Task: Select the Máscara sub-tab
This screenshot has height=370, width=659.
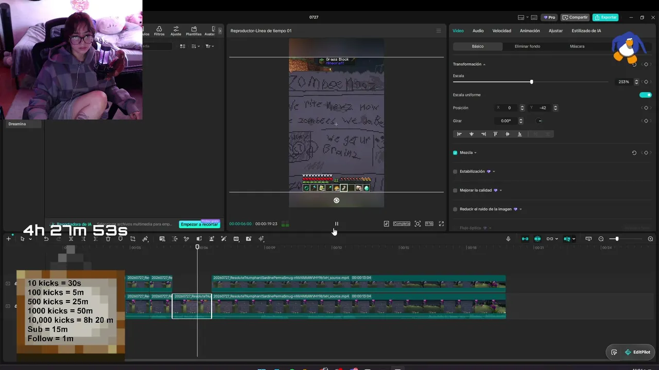Action: [x=577, y=46]
